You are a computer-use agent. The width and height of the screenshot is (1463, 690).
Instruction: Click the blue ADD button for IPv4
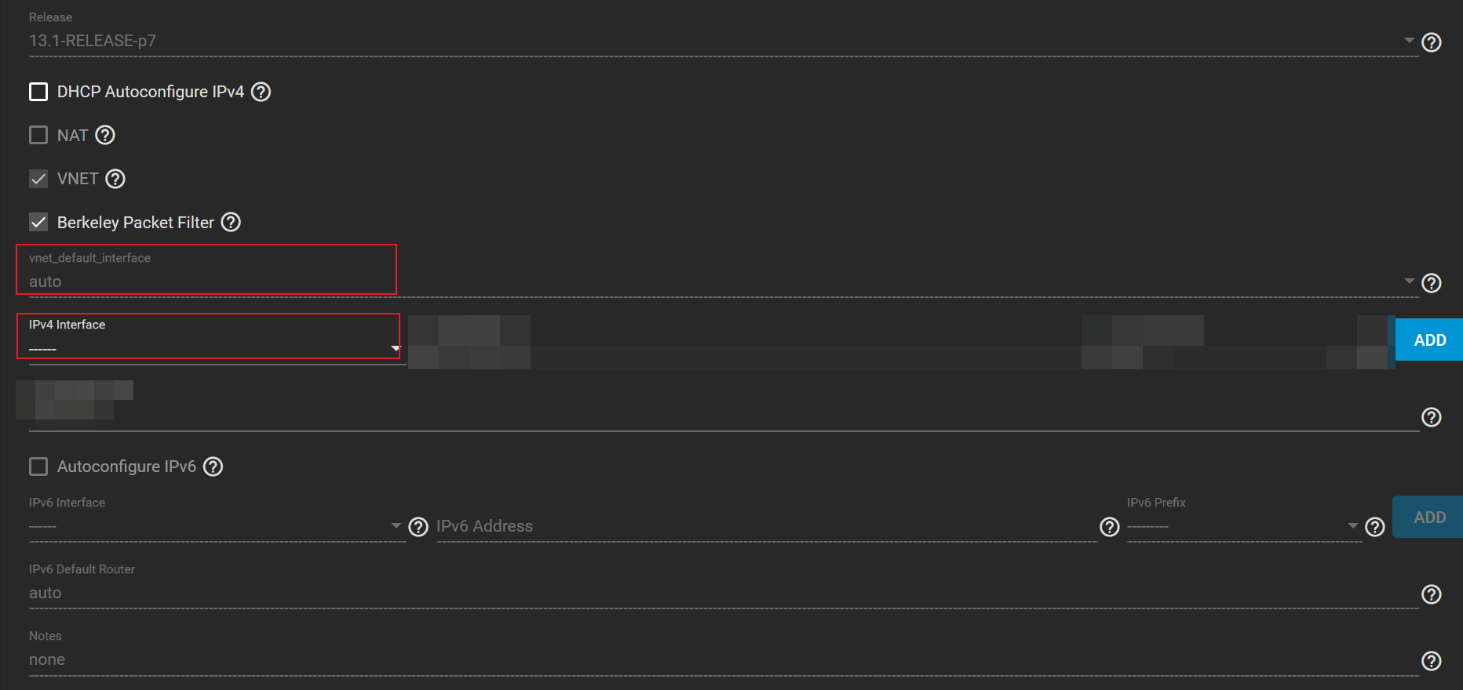[1429, 340]
